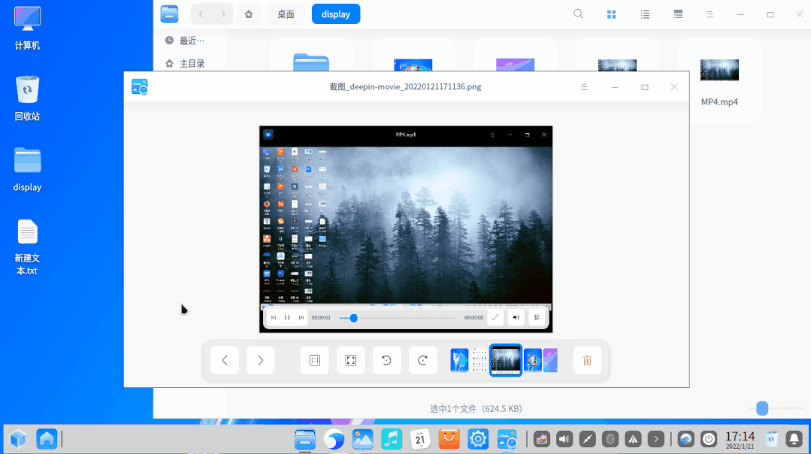Open Control Center settings from dock
The image size is (811, 454).
click(478, 440)
